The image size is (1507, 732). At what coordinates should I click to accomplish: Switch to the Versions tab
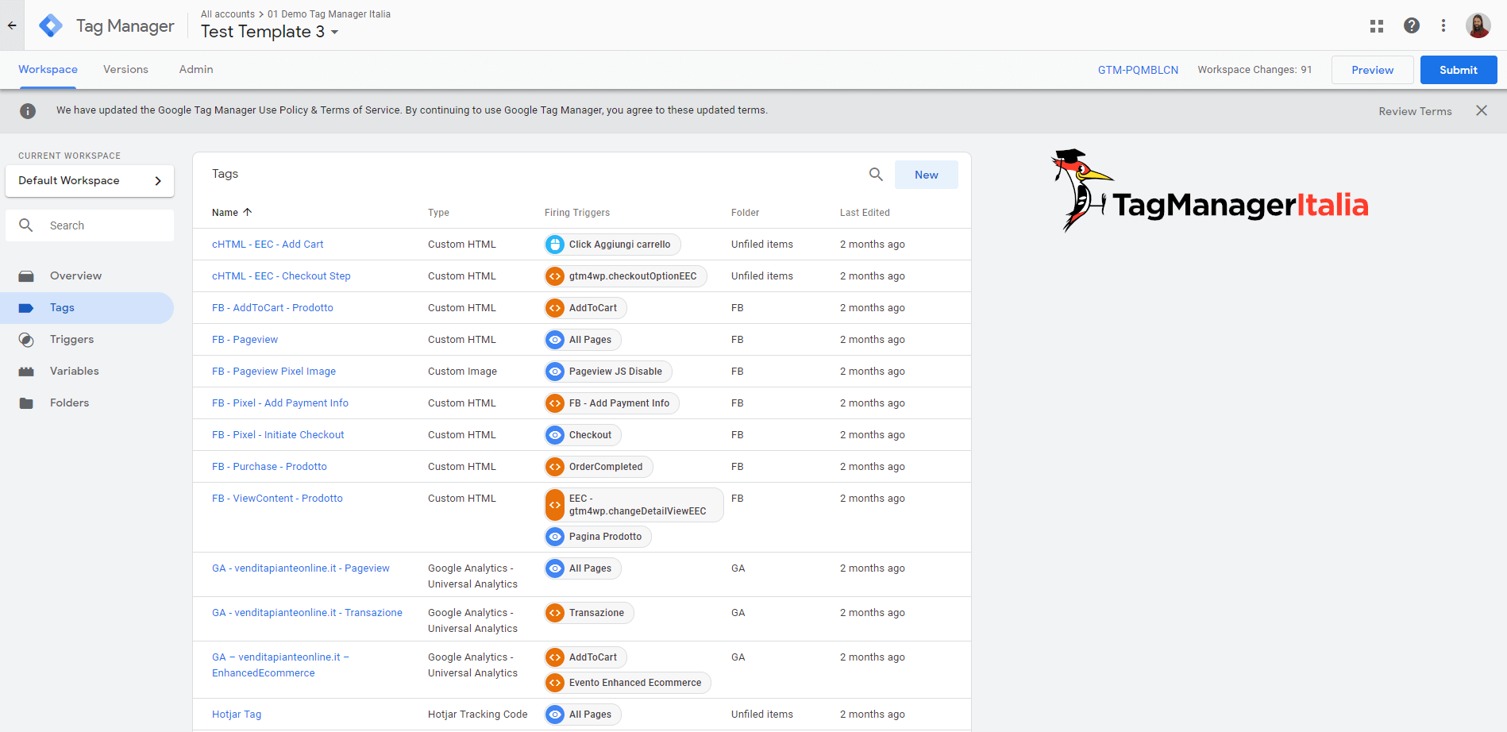(125, 70)
